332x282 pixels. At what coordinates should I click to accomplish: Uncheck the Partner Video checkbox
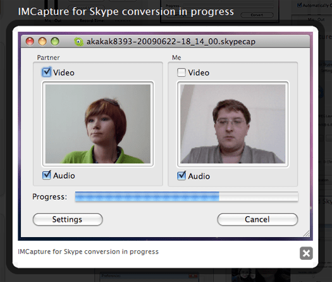(46, 72)
